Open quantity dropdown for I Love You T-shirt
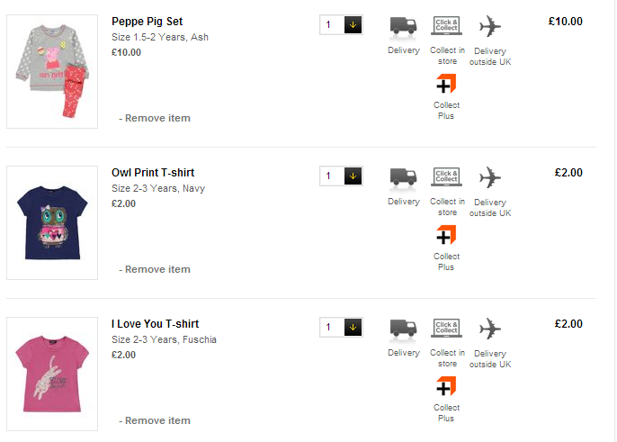 [353, 328]
